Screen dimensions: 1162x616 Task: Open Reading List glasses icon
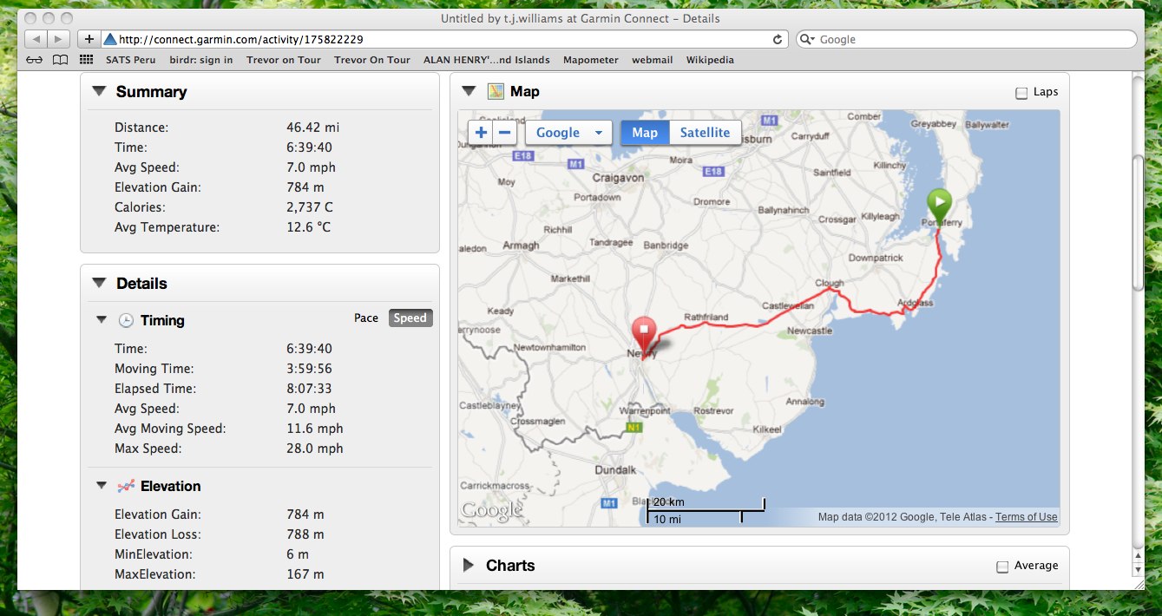[34, 60]
